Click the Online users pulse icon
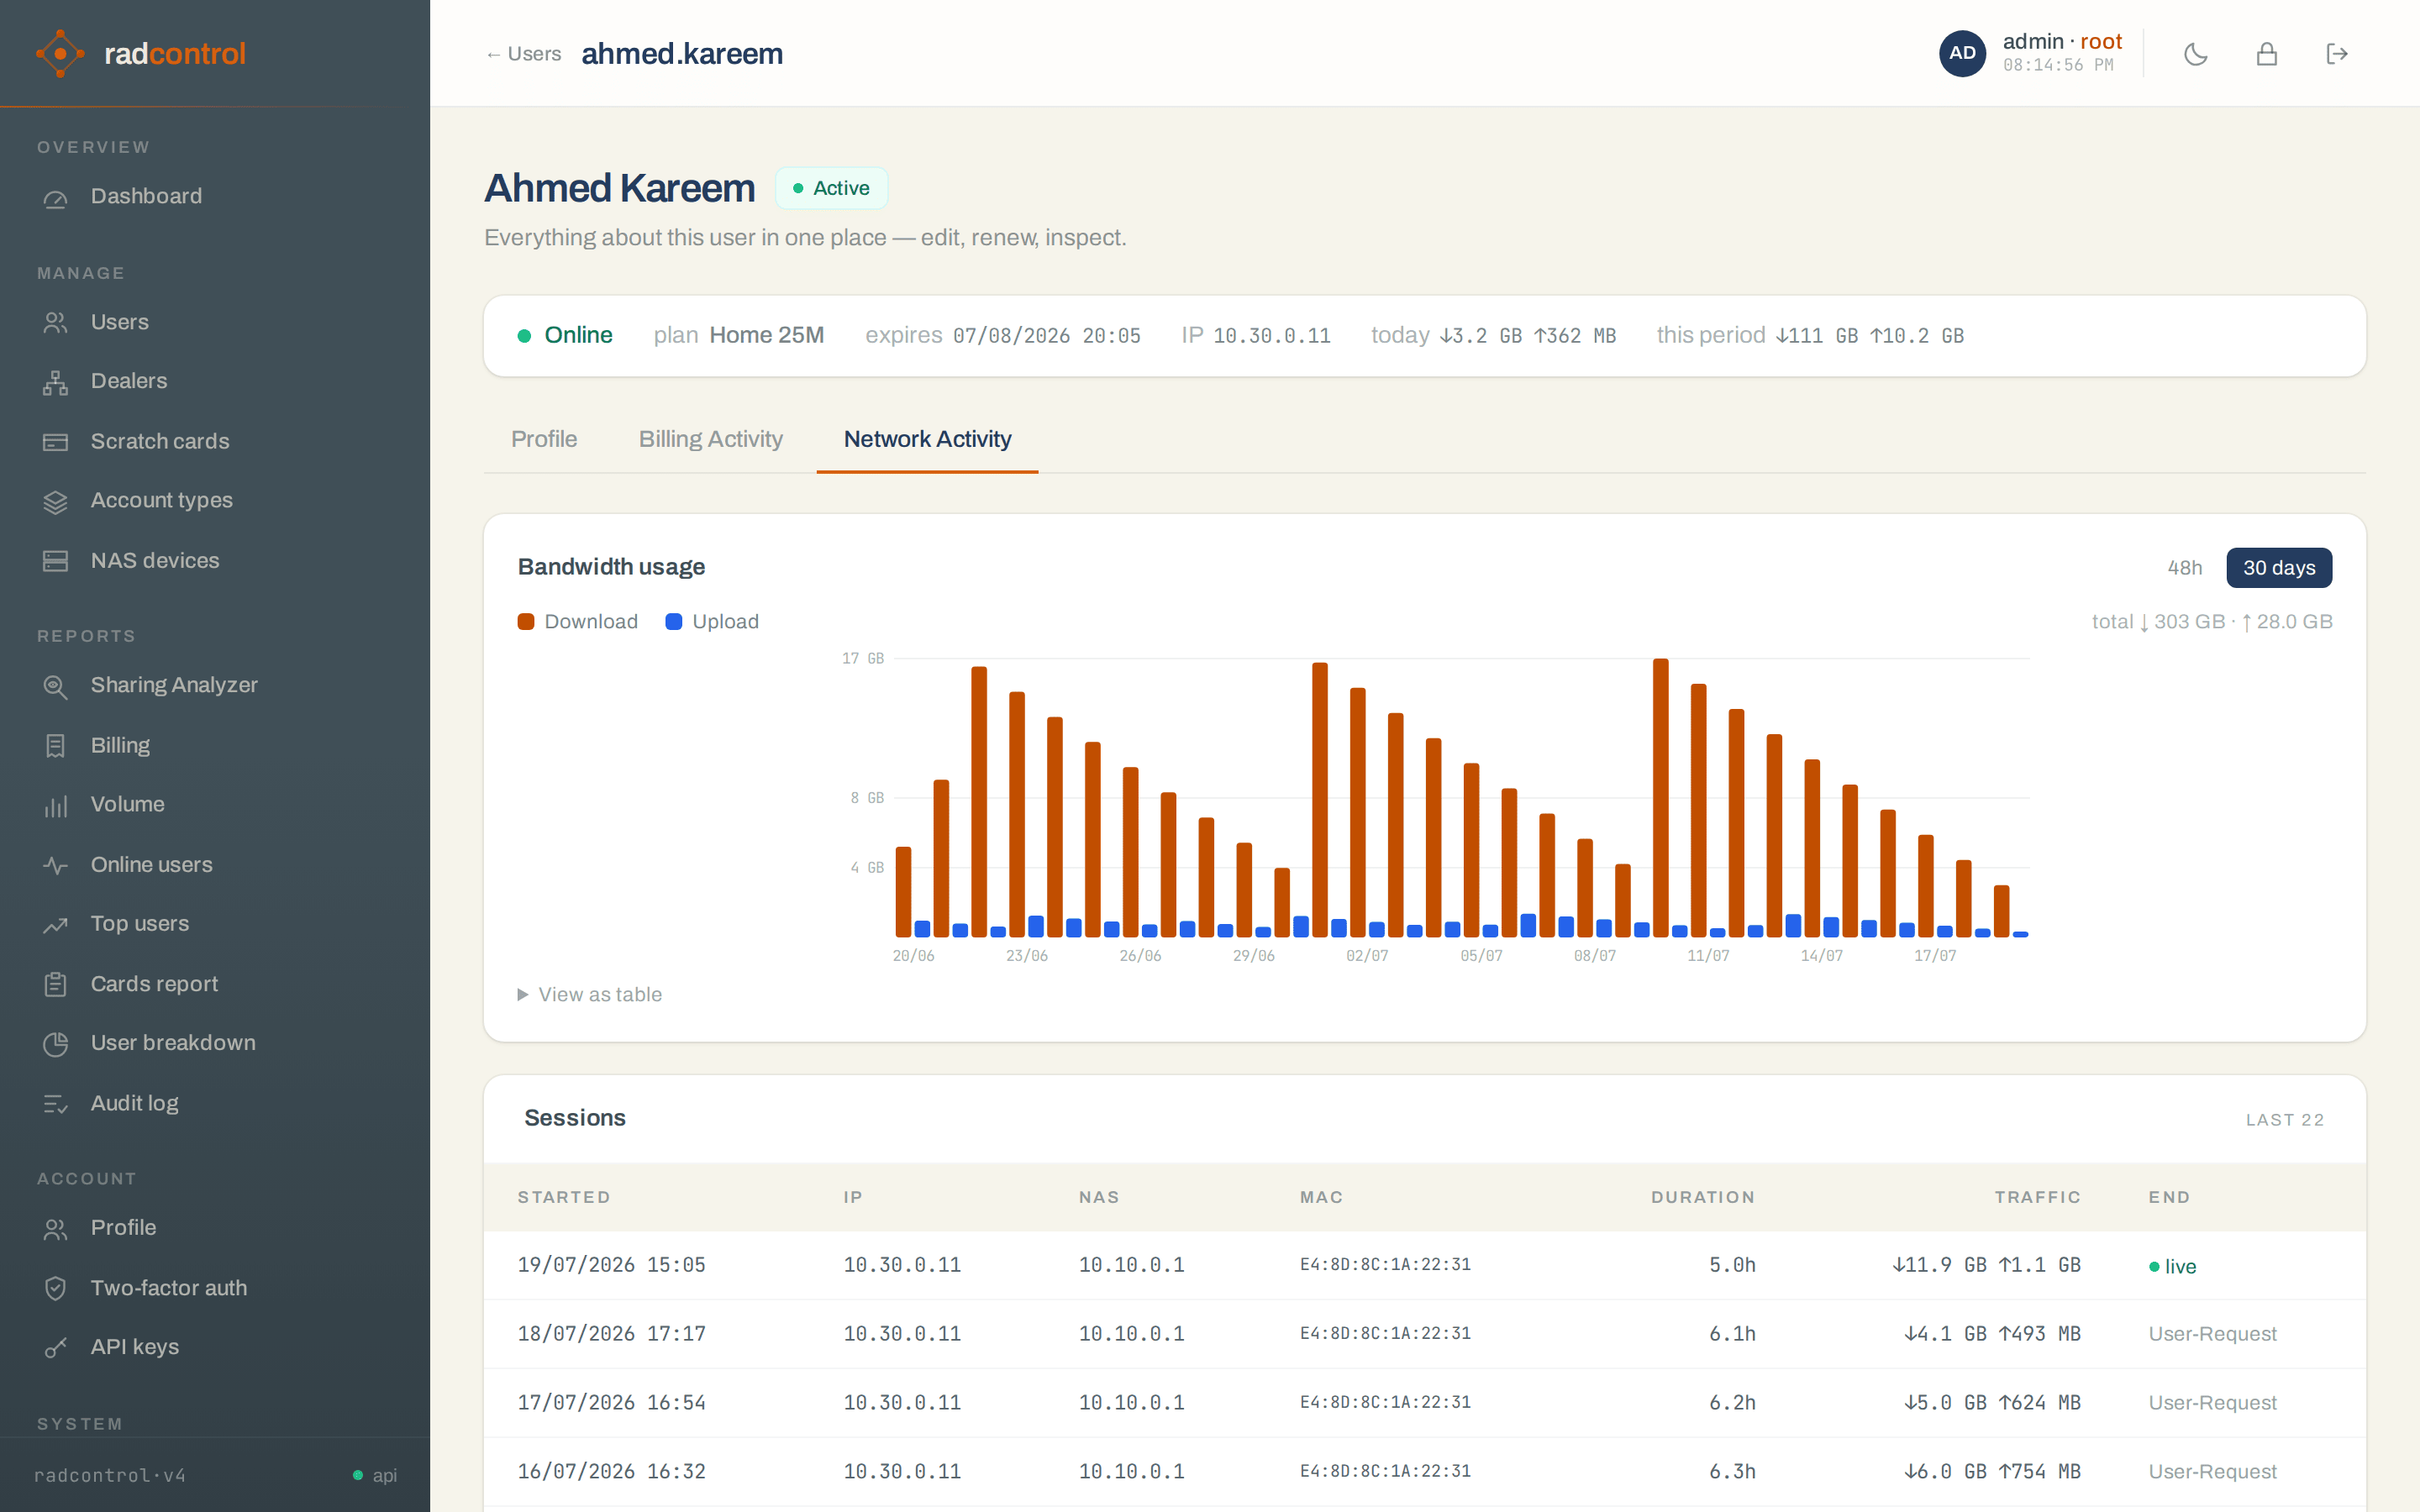The width and height of the screenshot is (2420, 1512). tap(56, 865)
